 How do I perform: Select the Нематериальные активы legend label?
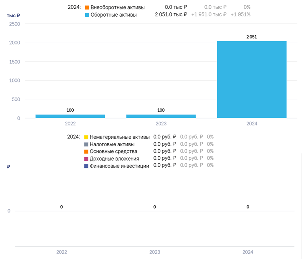click(x=120, y=137)
